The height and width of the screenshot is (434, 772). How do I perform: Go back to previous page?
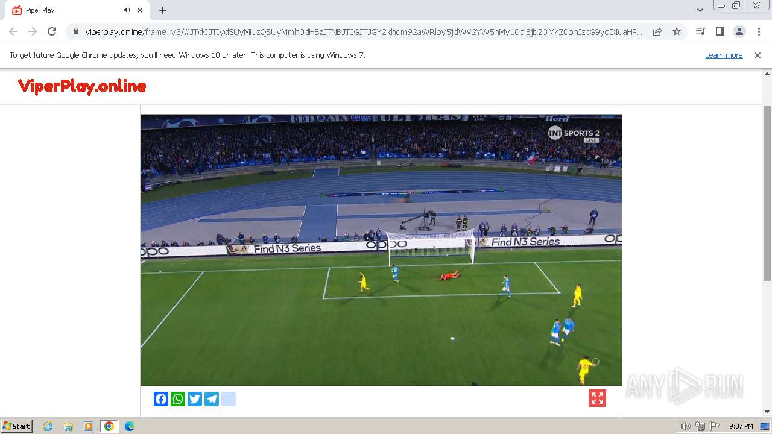coord(13,31)
